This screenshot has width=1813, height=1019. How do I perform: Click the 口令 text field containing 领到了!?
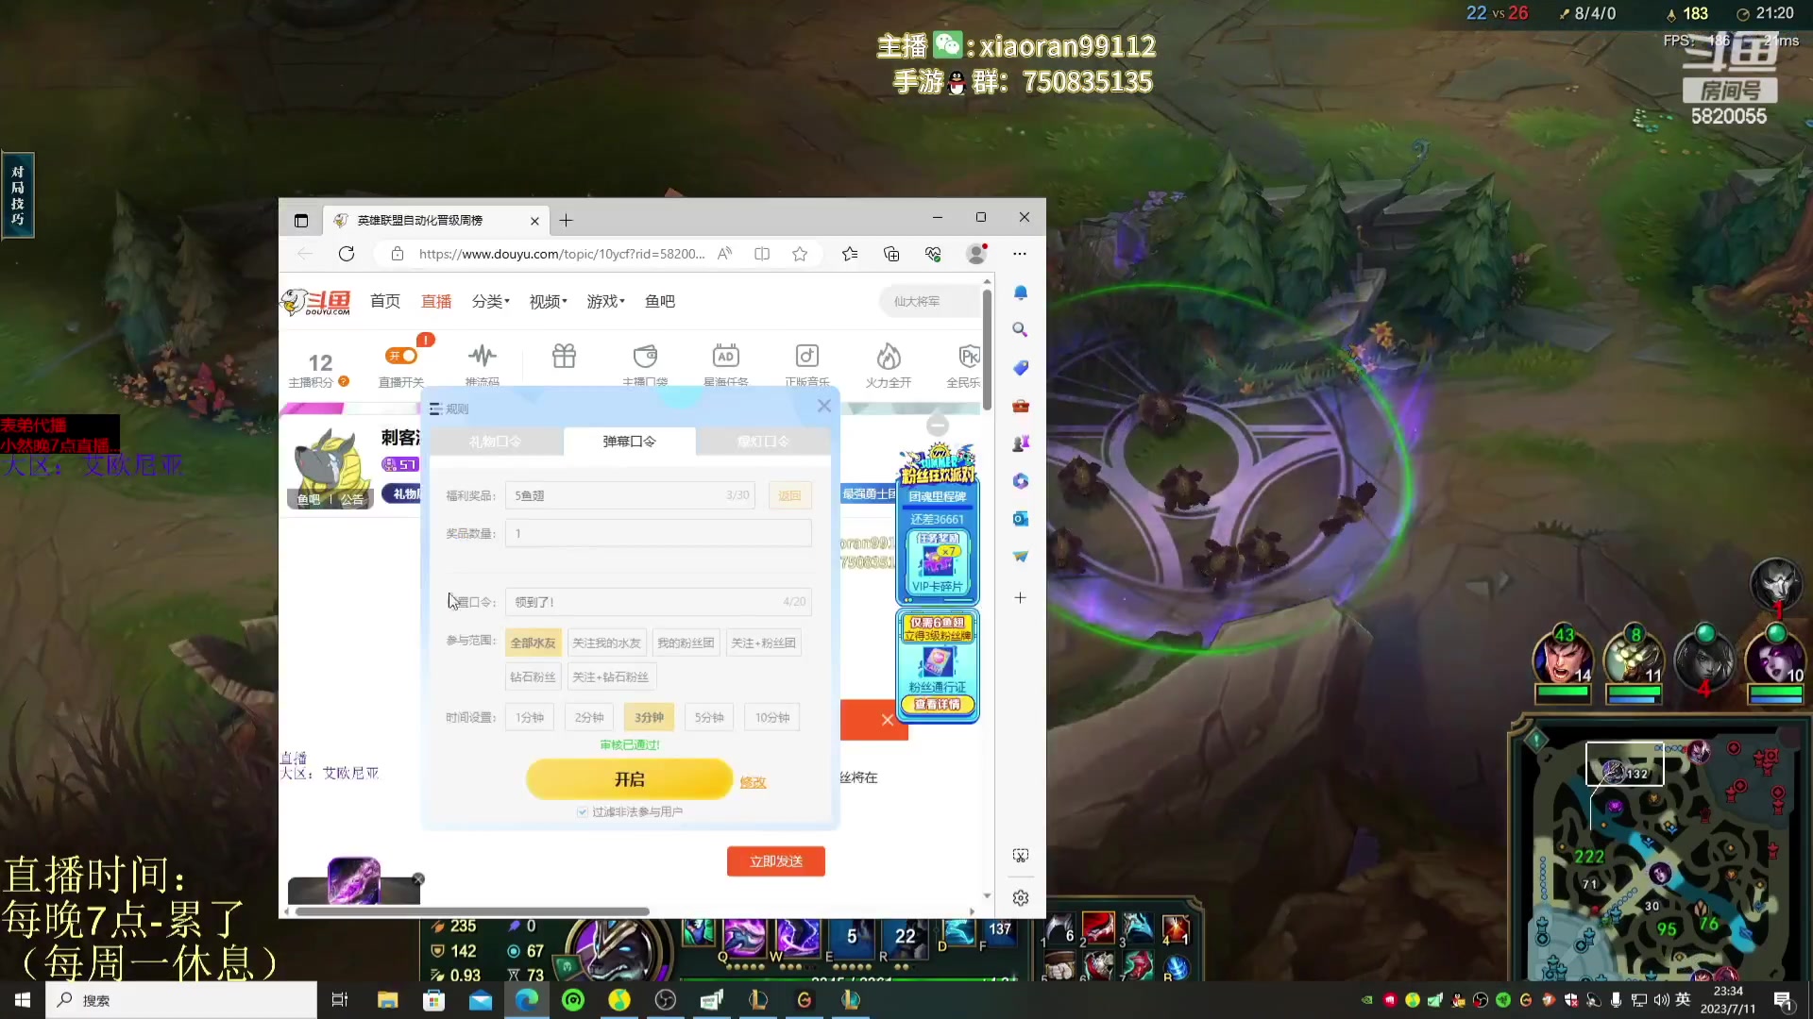tap(658, 602)
